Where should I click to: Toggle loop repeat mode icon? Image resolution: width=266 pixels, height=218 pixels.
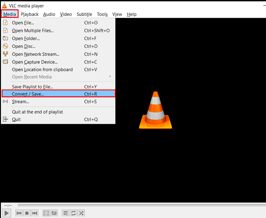point(73,213)
